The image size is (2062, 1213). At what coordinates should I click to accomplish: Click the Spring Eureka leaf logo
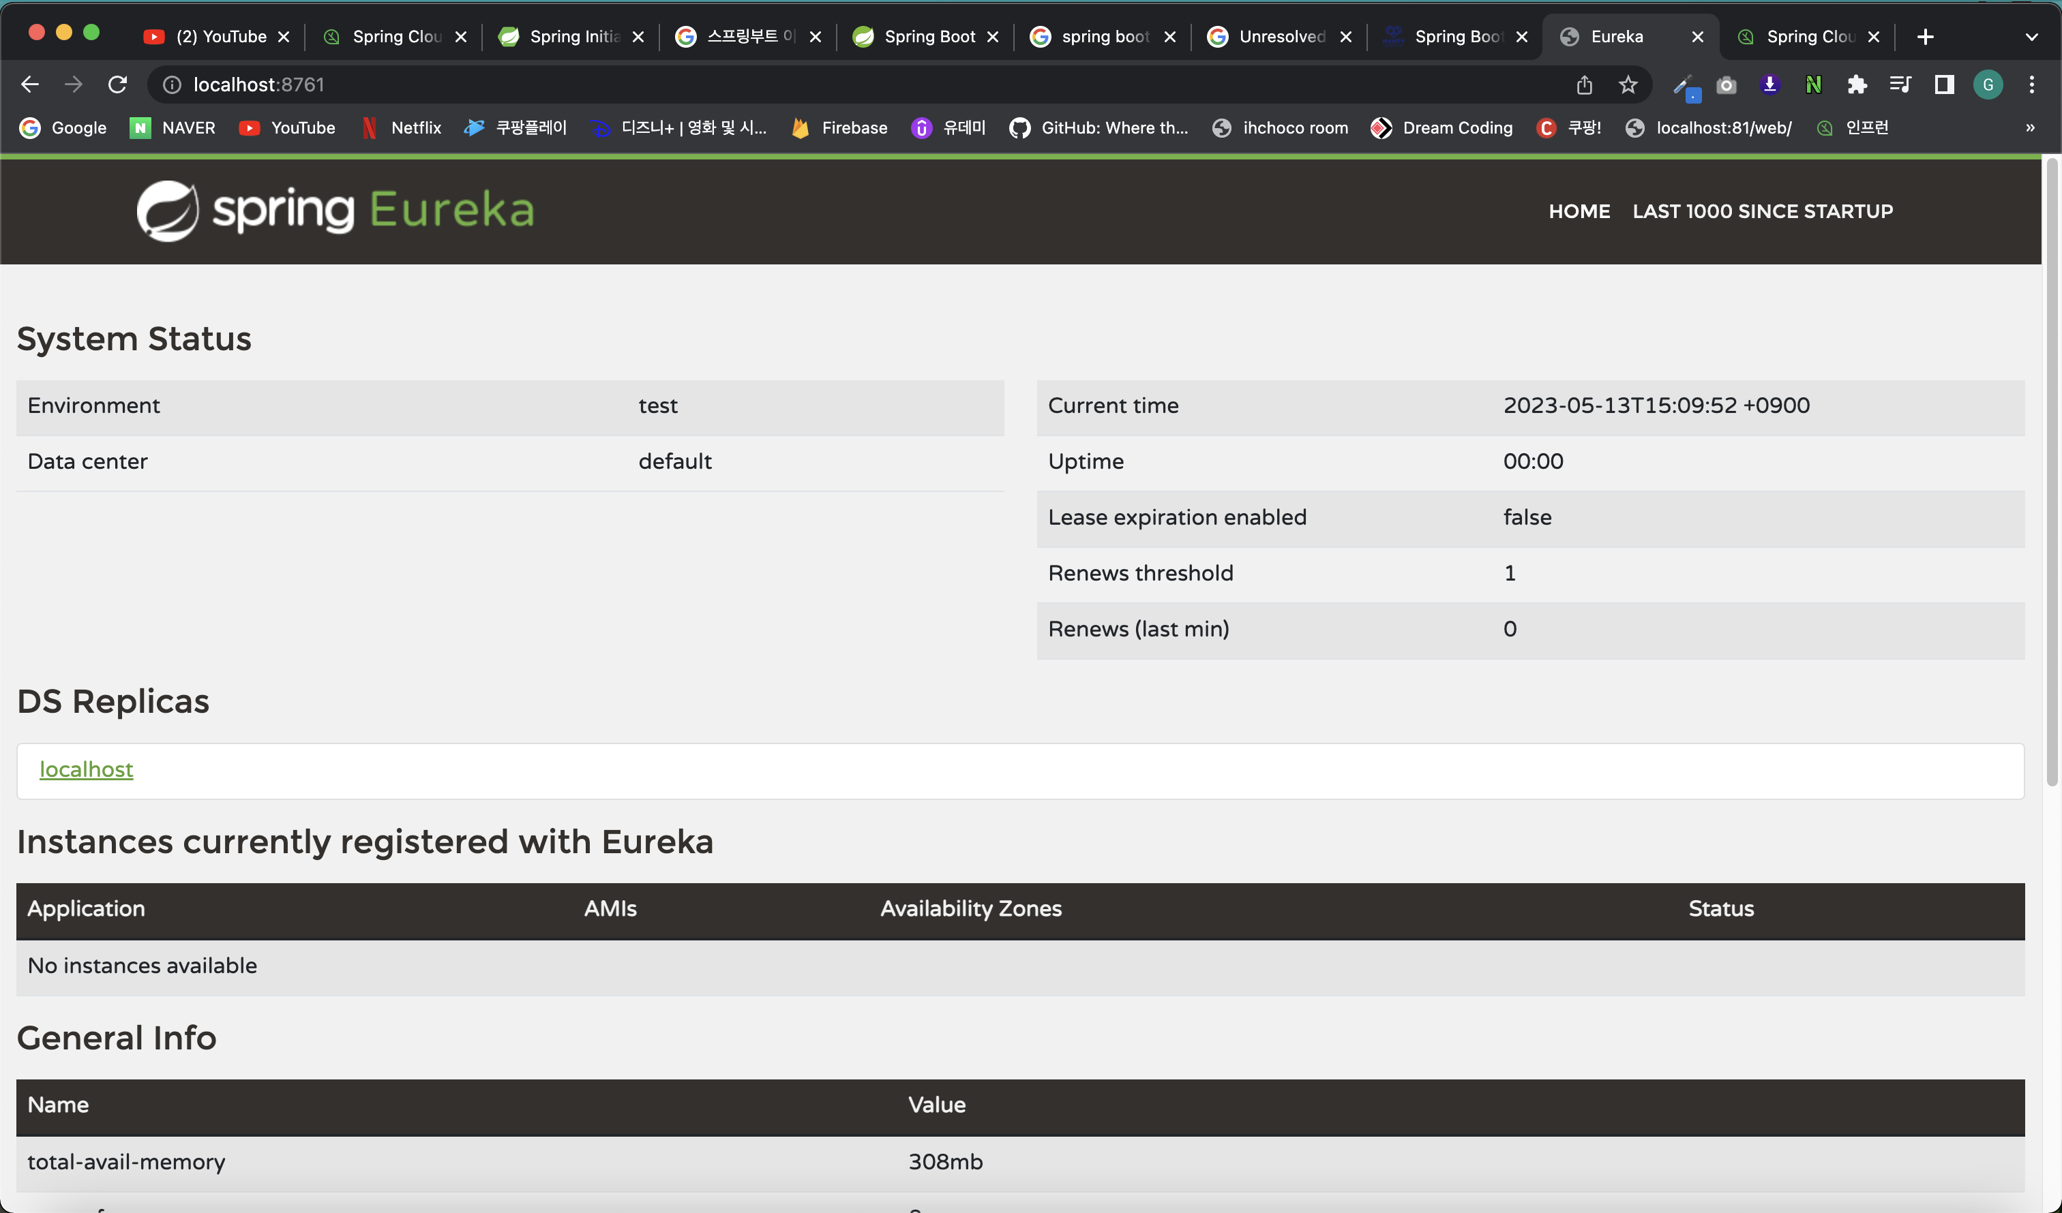pyautogui.click(x=168, y=210)
